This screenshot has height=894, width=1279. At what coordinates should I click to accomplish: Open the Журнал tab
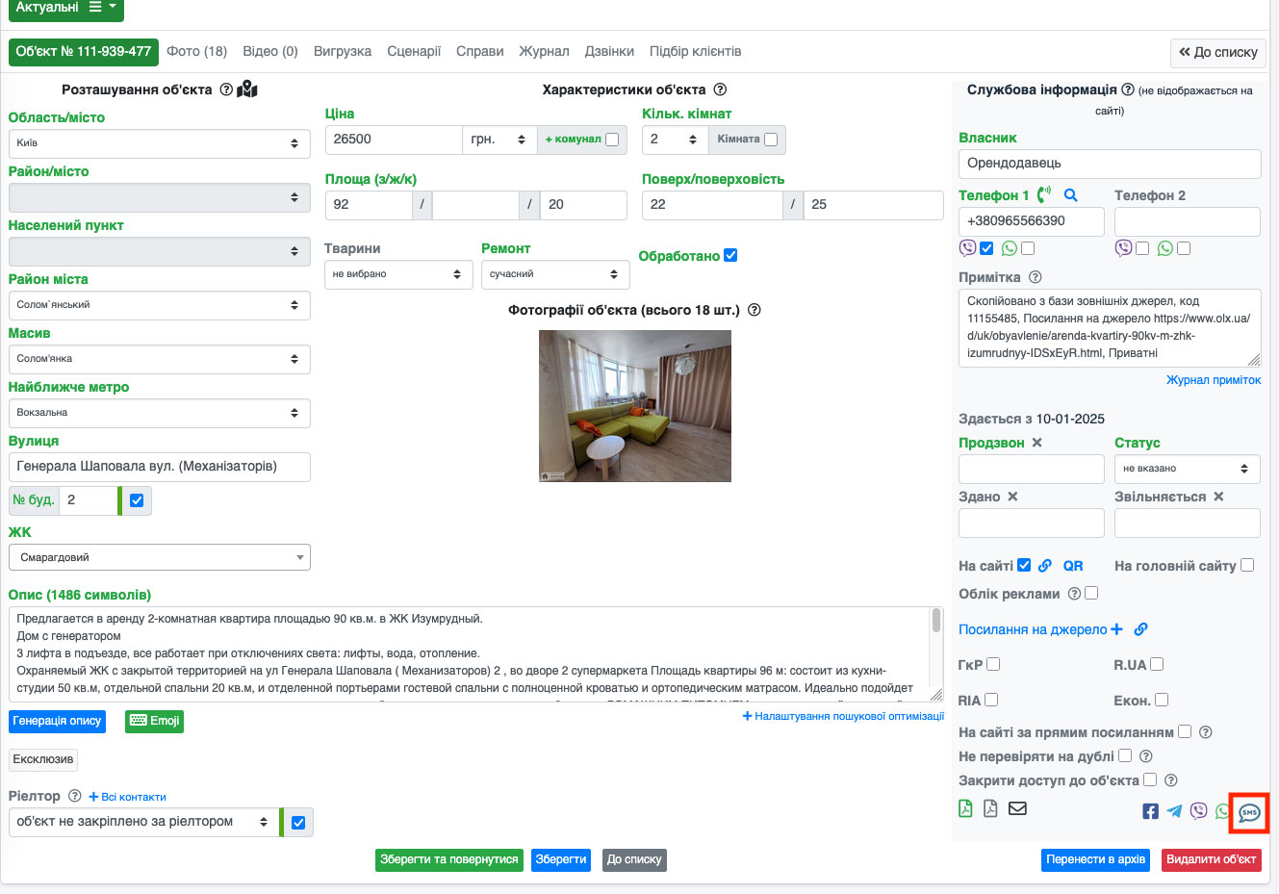point(544,51)
